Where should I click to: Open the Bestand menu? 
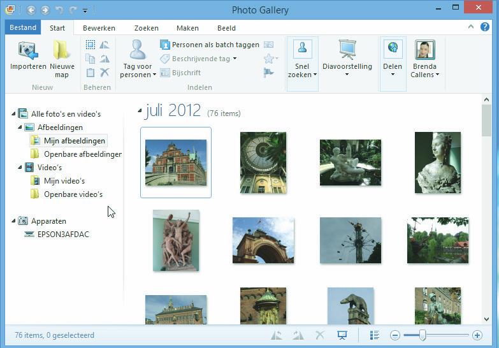click(x=23, y=28)
